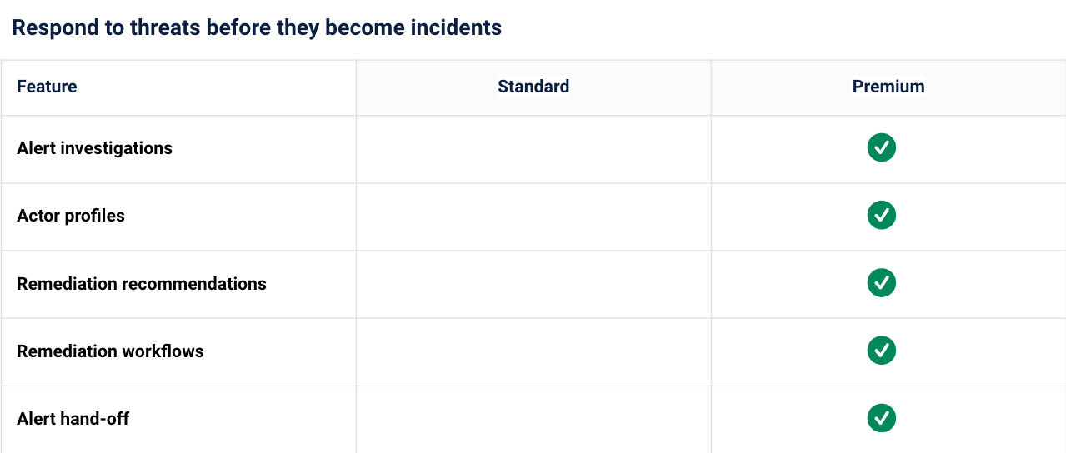Click the green checkmark for Remediation workflows
This screenshot has height=453, width=1066.
click(x=881, y=350)
